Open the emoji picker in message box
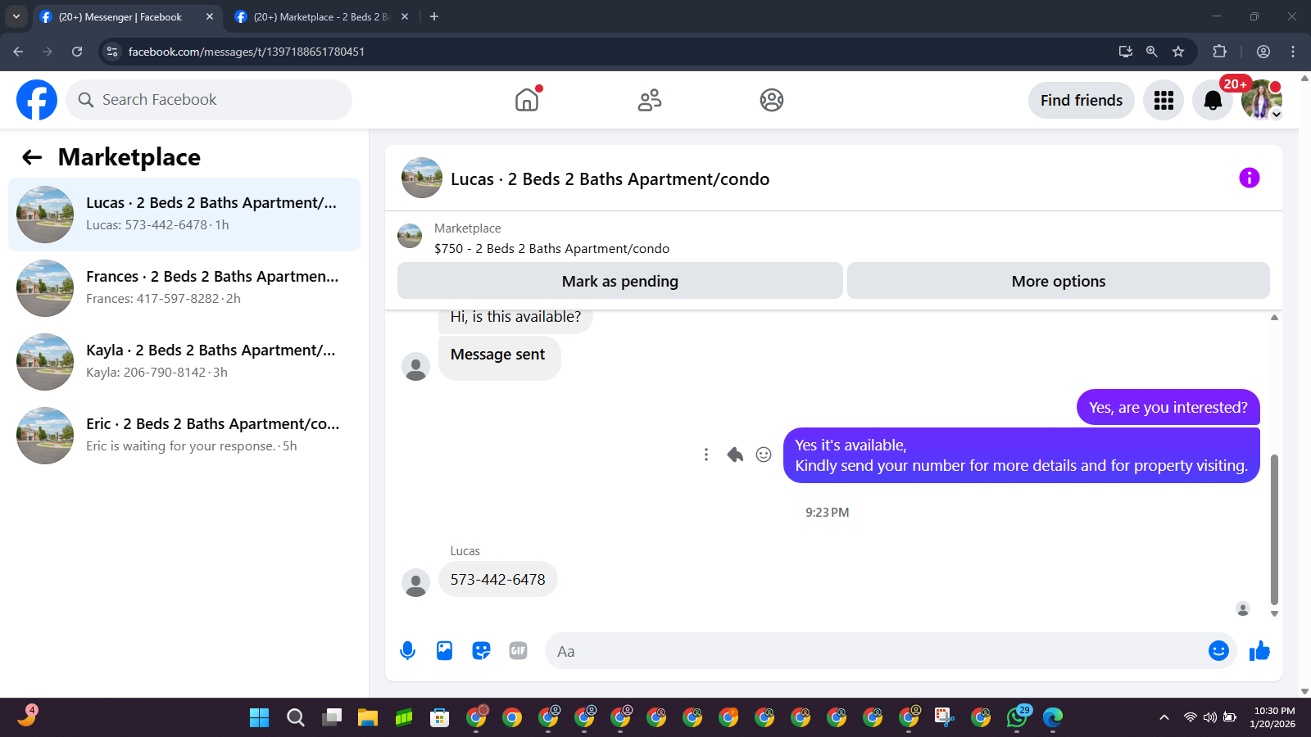Image resolution: width=1311 pixels, height=737 pixels. click(1218, 651)
